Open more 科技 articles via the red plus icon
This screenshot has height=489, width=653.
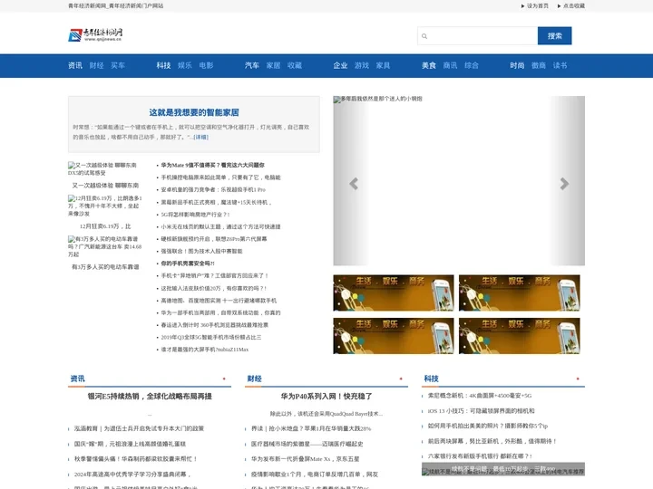click(x=578, y=379)
